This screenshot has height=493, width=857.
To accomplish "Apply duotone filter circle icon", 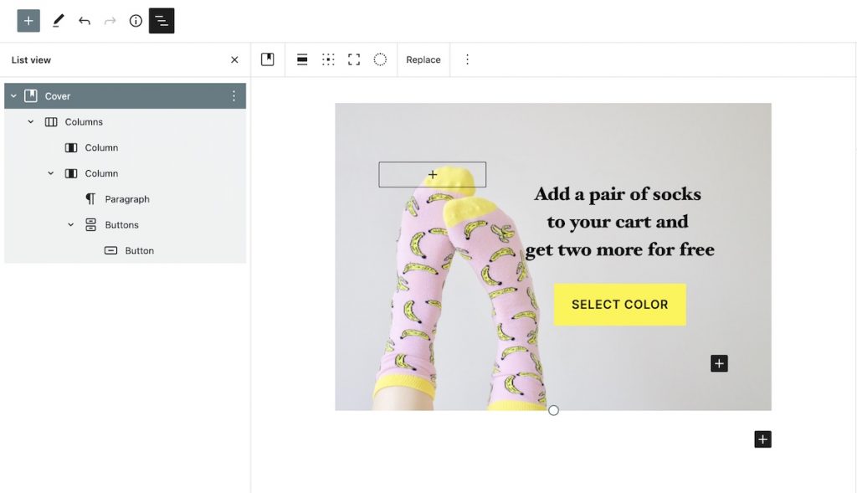I will [x=380, y=59].
